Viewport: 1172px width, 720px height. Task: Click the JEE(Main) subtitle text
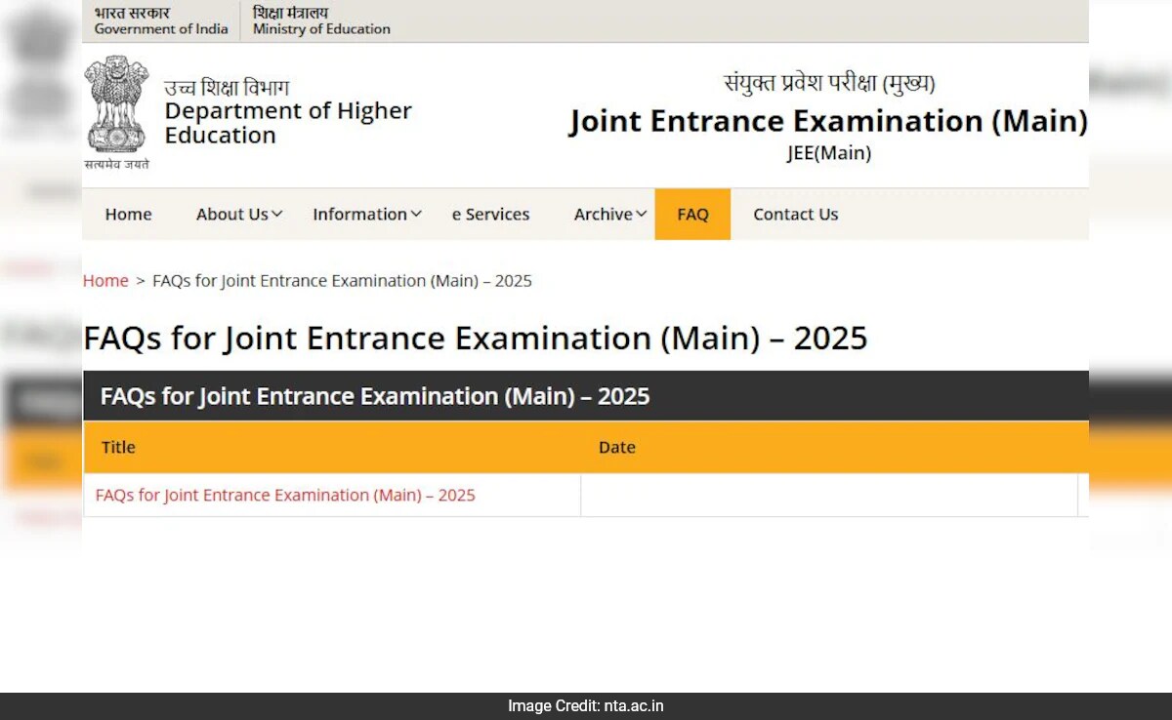(829, 153)
